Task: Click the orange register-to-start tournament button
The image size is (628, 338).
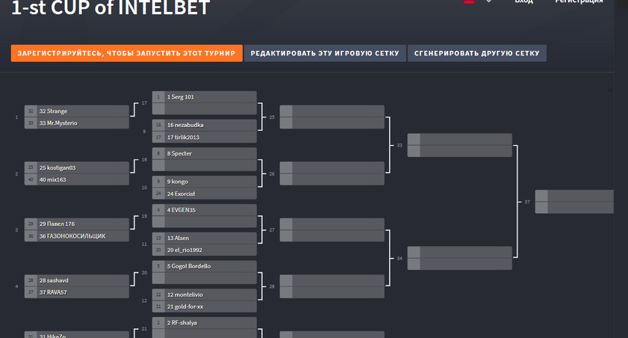Action: [x=126, y=53]
